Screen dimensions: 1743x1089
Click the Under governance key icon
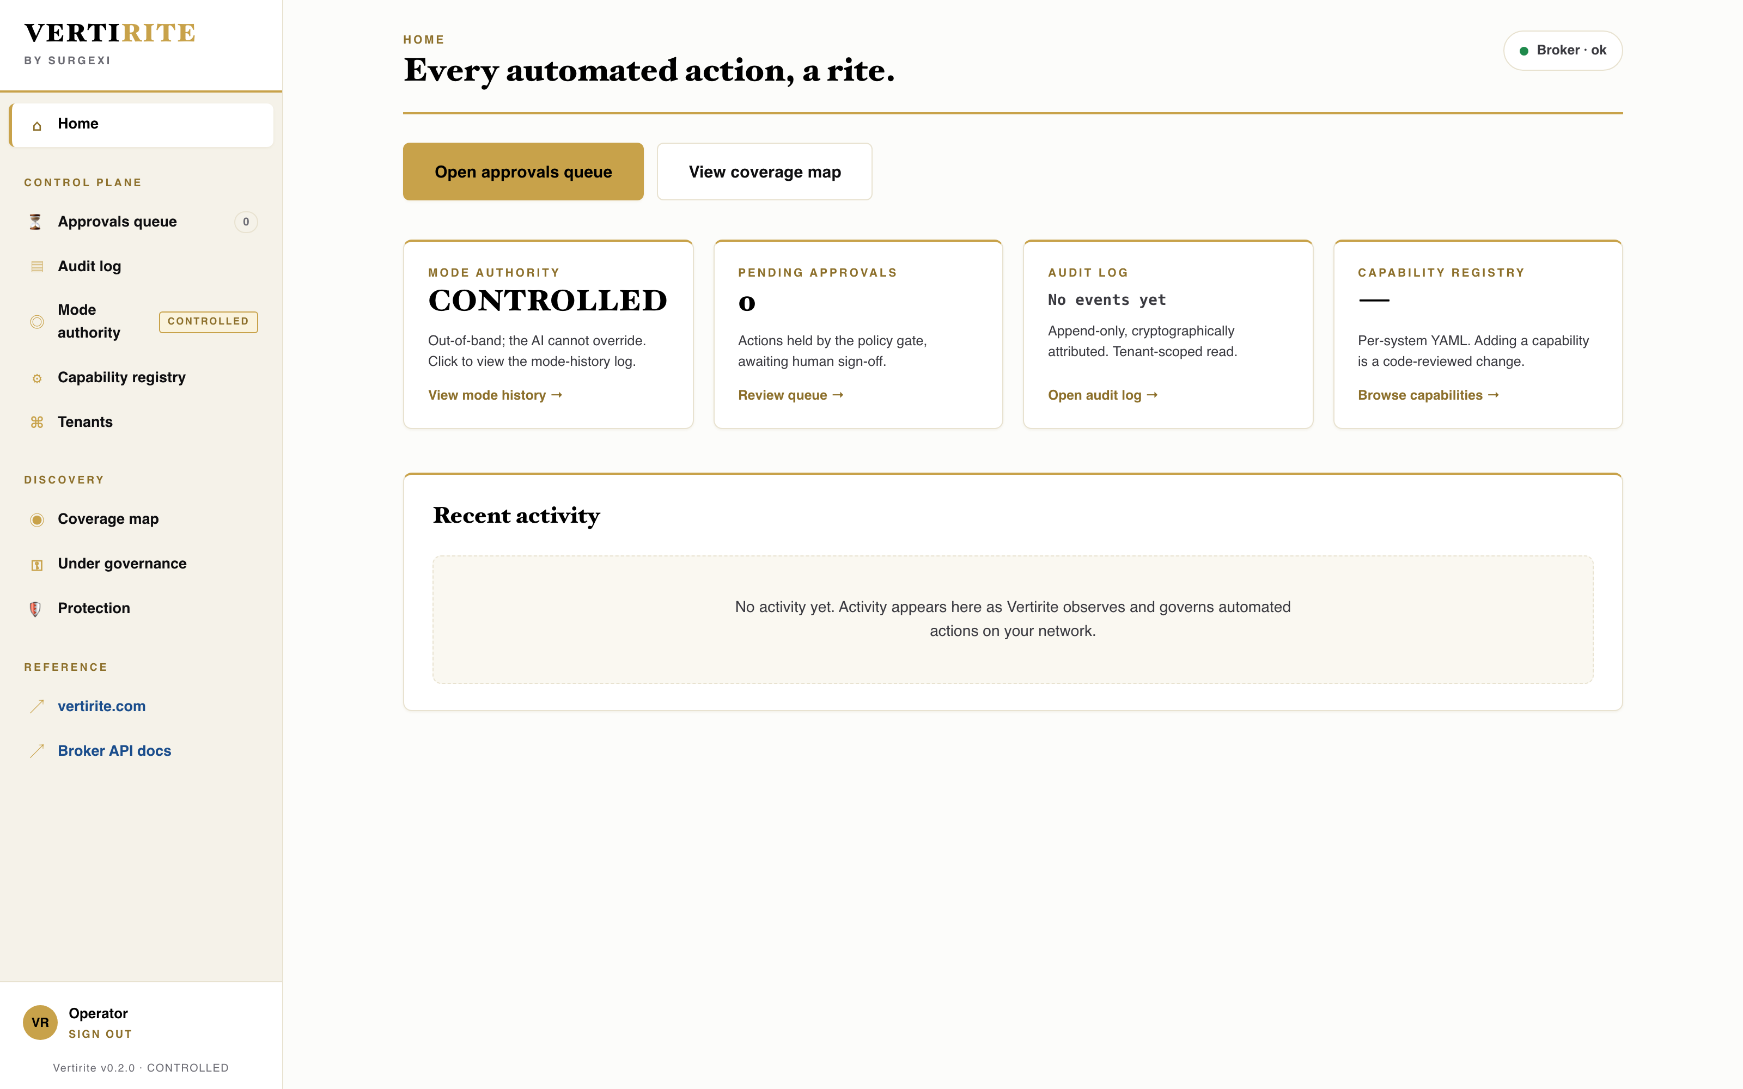(36, 565)
